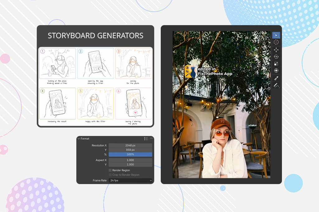Open Format panel presets list icon
This screenshot has height=212, width=319.
click(146, 139)
